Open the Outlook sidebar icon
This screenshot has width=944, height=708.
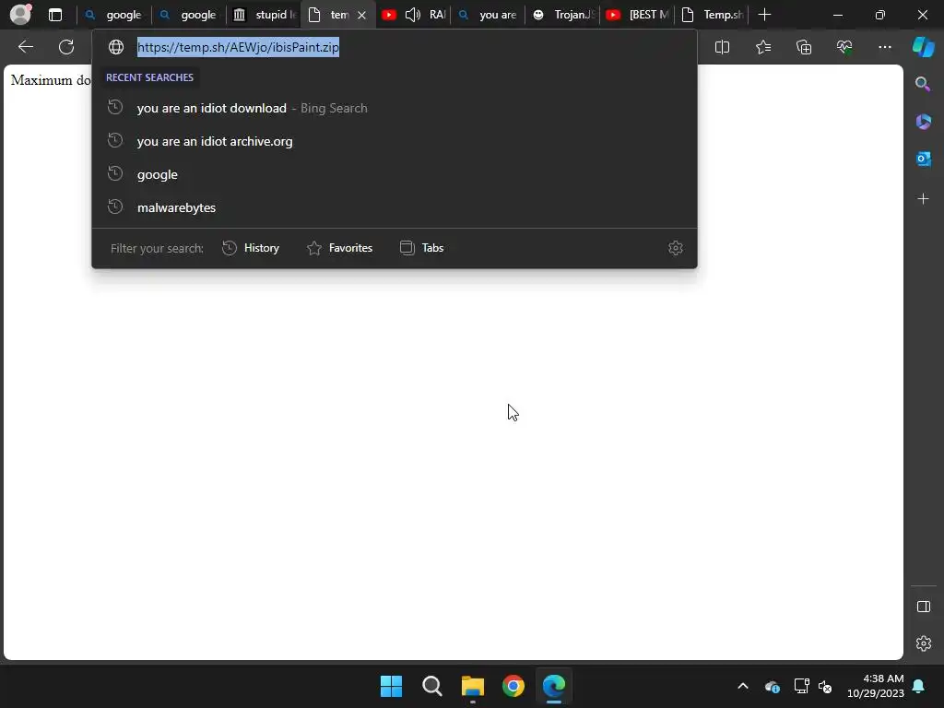pyautogui.click(x=923, y=159)
